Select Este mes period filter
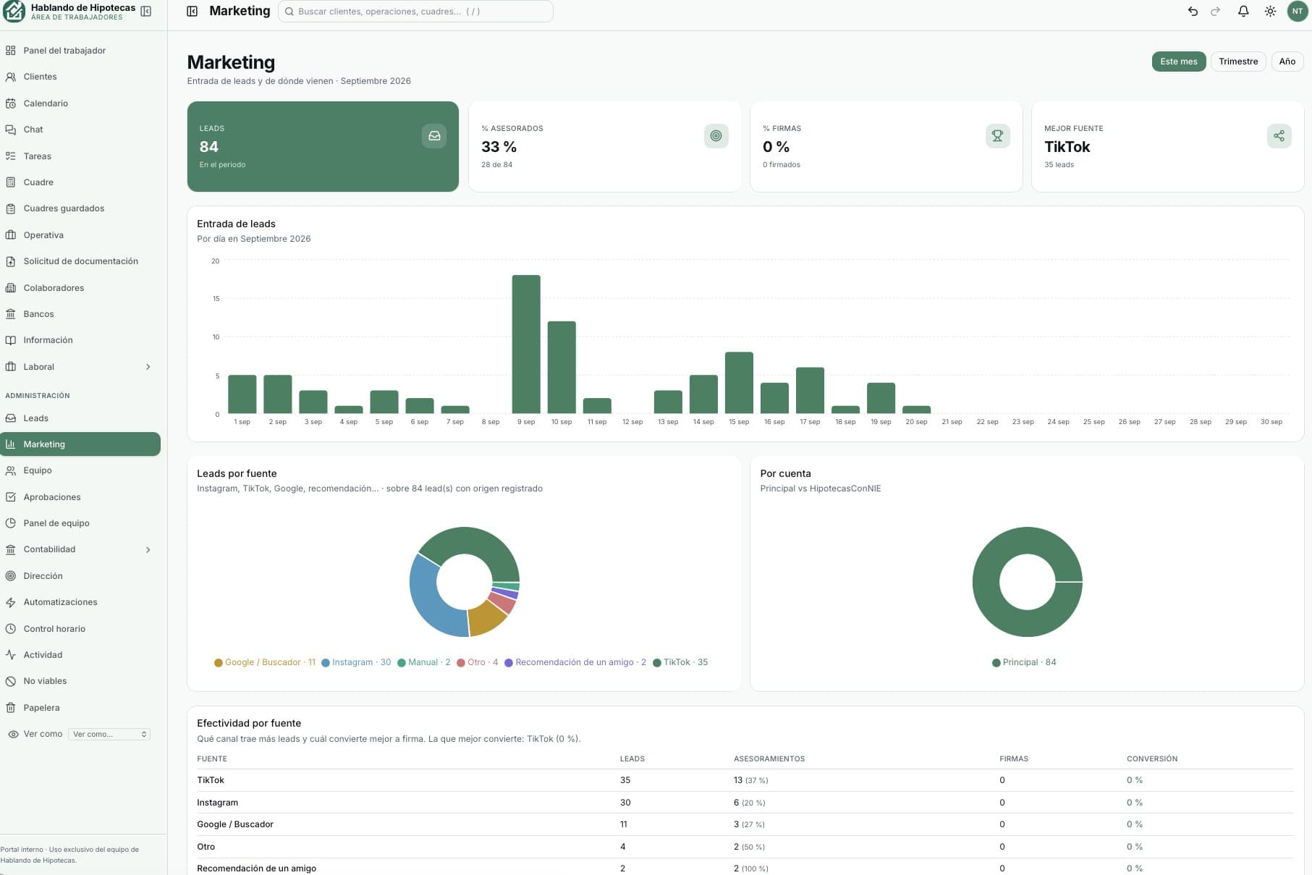Viewport: 1312px width, 875px height. (x=1179, y=62)
